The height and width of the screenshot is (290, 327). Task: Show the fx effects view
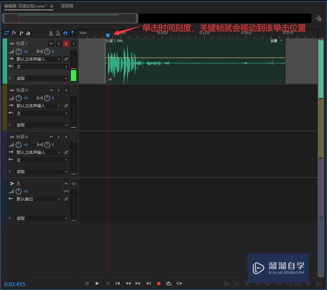(x=14, y=33)
